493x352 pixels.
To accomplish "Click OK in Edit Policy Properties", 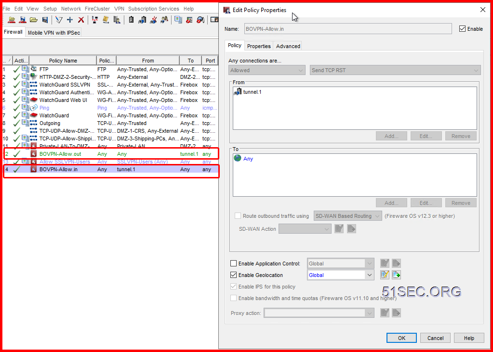I will pyautogui.click(x=401, y=338).
